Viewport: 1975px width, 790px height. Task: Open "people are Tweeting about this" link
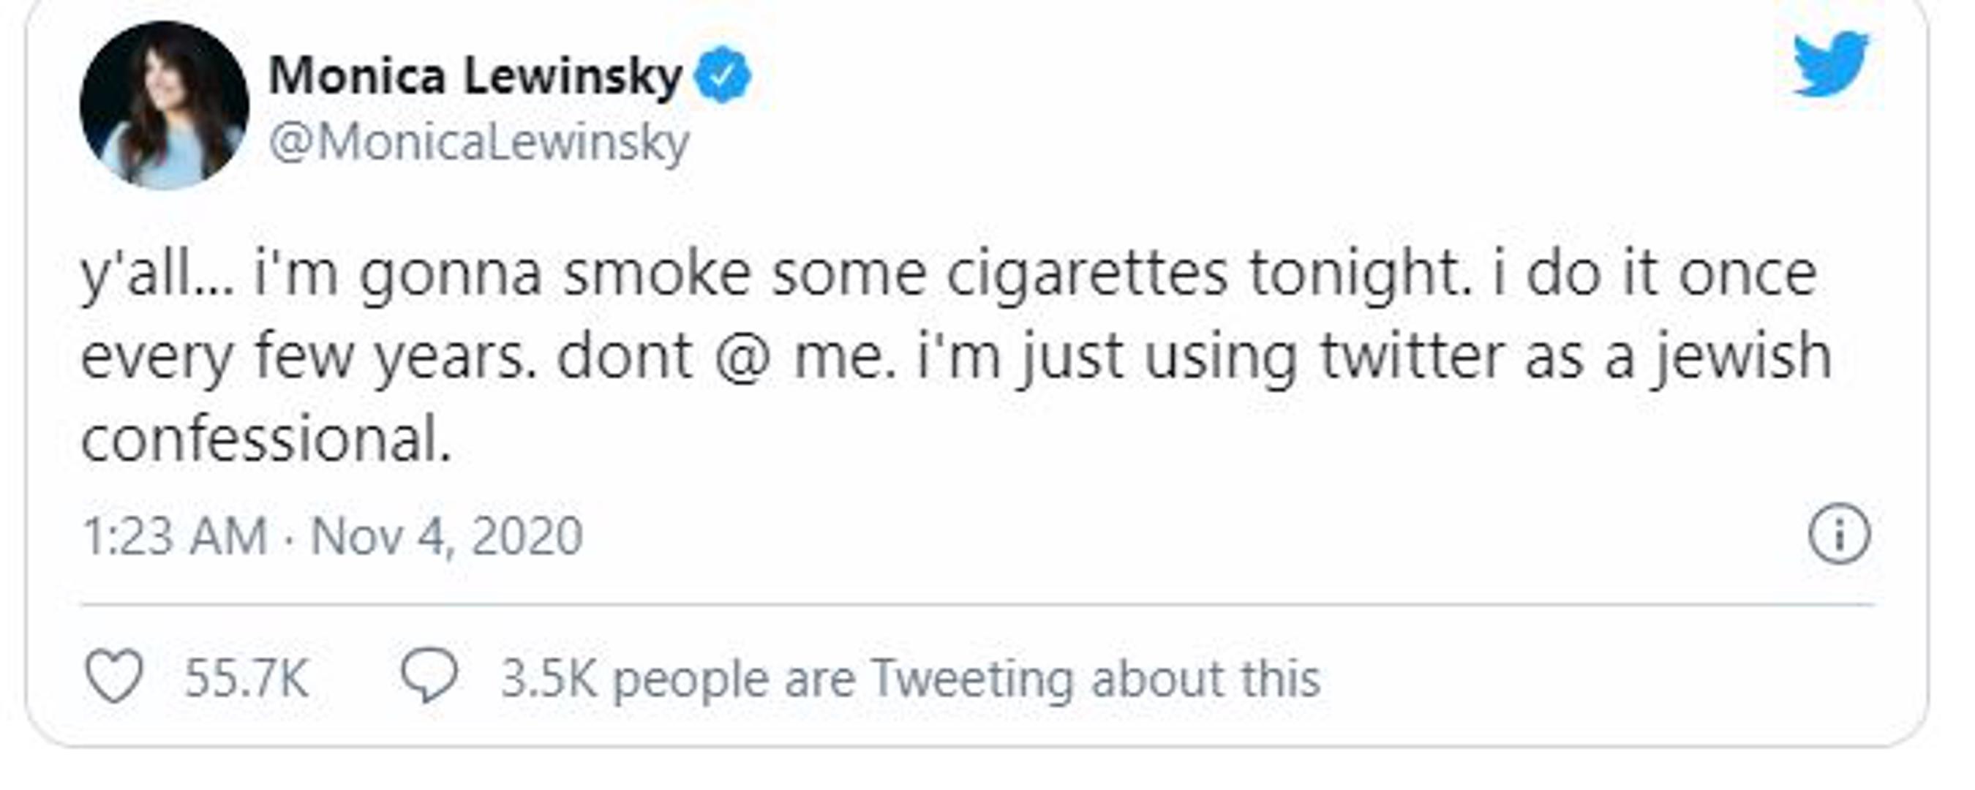click(x=966, y=678)
